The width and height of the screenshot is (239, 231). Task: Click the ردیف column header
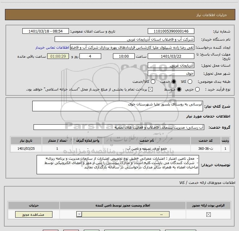coord(225,140)
